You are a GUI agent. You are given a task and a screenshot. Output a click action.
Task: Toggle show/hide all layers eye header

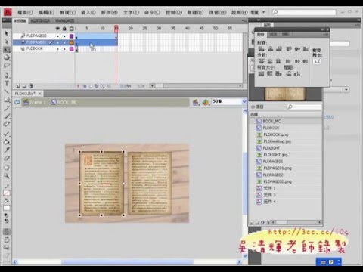[x=57, y=29]
